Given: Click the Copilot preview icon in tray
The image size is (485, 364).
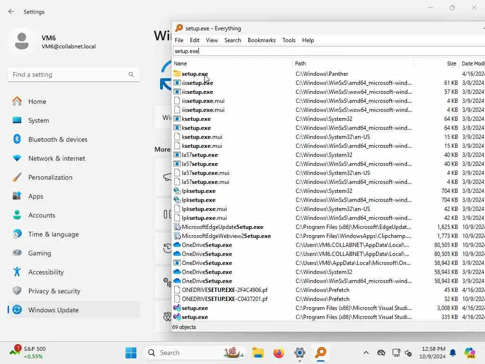Looking at the screenshot, I should (469, 353).
